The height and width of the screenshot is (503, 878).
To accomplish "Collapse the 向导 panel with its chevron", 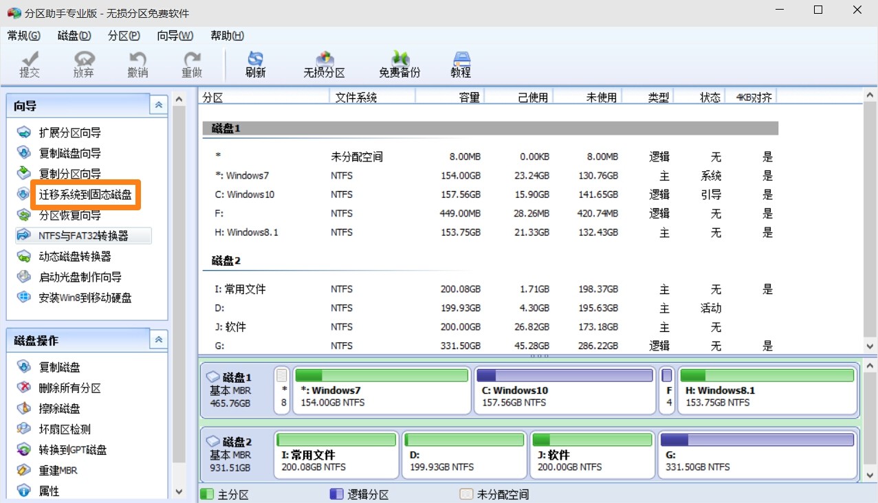I will [x=159, y=105].
